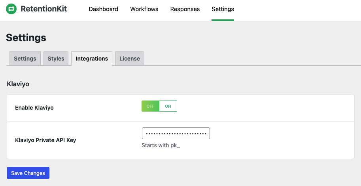The width and height of the screenshot is (361, 186).
Task: Focus the Klaviyo Private API Key field
Action: coord(176,133)
